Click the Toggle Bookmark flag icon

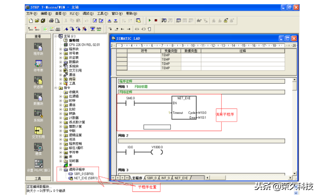pyautogui.click(x=66, y=29)
